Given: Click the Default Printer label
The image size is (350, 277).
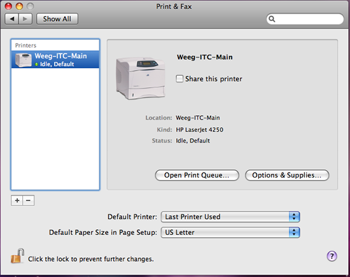Looking at the screenshot, I should coord(132,217).
